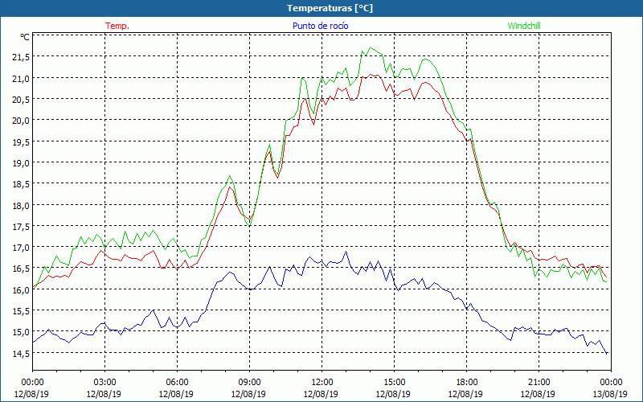643x402 pixels.
Task: Select the red 'Temp.' legend label
Action: pos(117,26)
